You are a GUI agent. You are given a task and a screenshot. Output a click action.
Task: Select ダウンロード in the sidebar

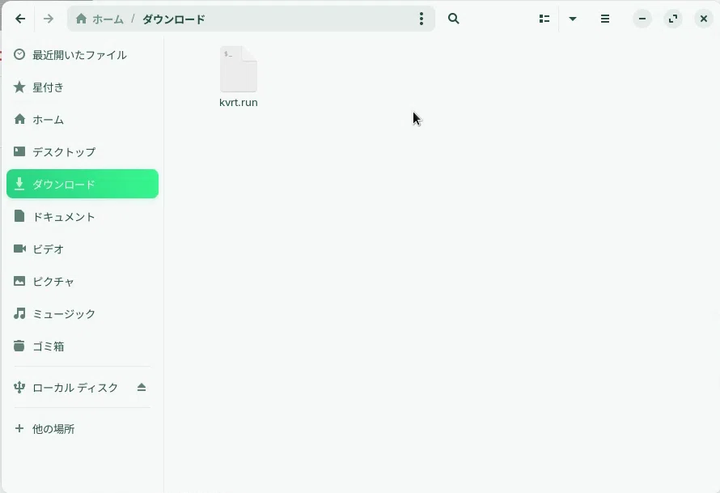pyautogui.click(x=83, y=184)
